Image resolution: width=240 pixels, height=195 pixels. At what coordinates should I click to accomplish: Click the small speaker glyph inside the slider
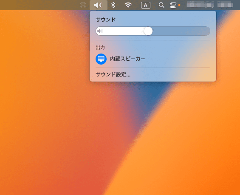pos(100,31)
